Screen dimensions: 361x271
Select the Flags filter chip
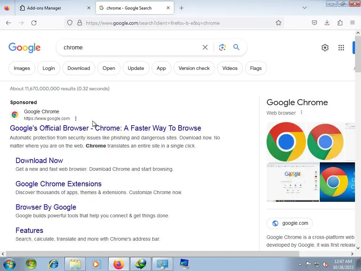click(256, 68)
